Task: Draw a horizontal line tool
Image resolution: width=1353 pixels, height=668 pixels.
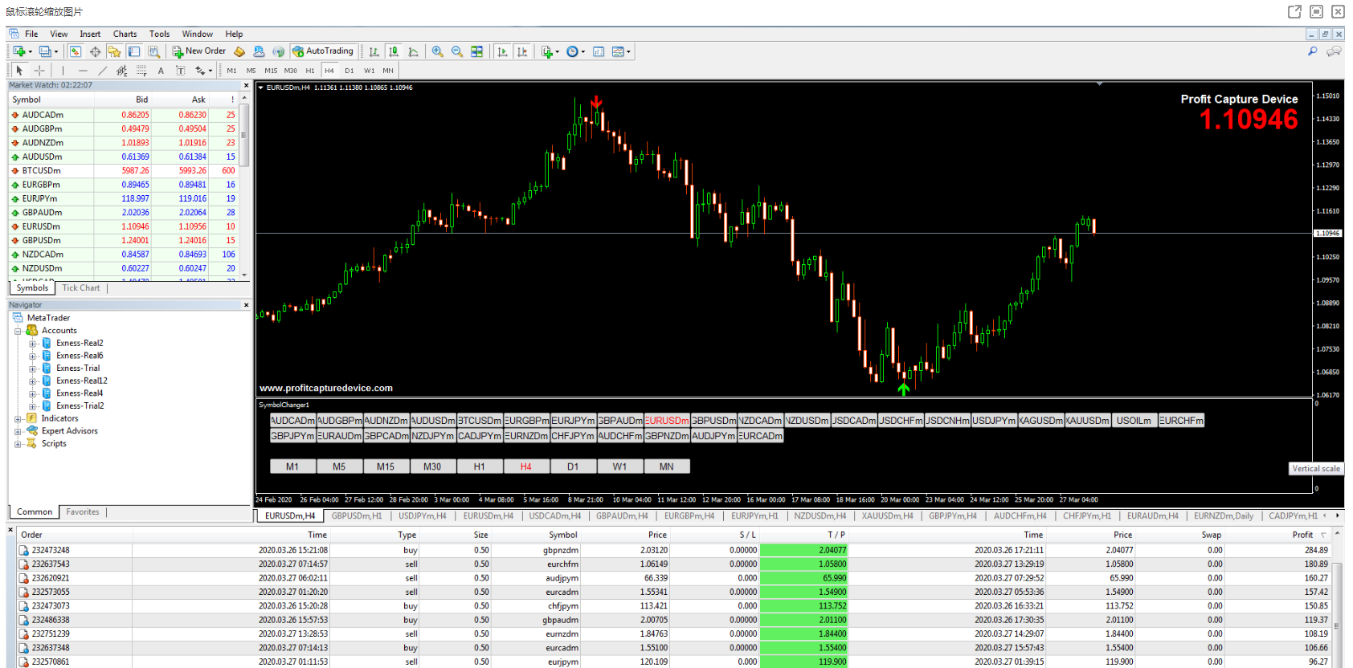Action: (x=83, y=71)
